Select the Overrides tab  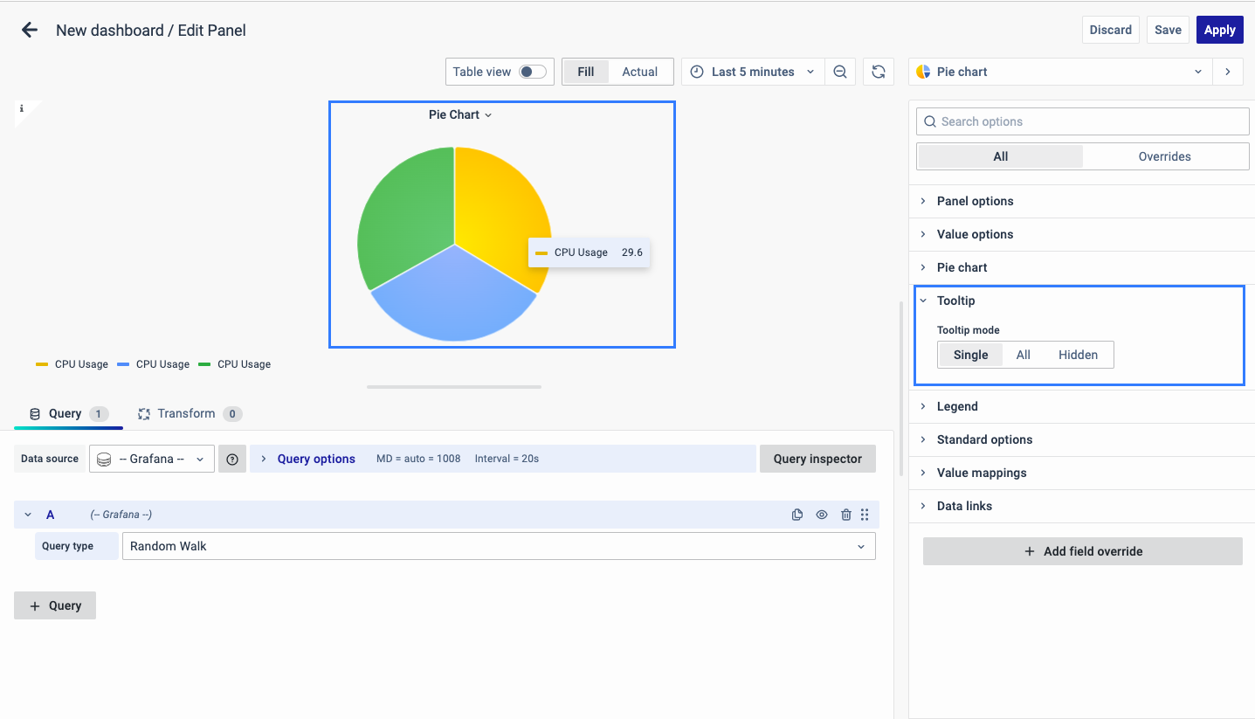(x=1164, y=156)
